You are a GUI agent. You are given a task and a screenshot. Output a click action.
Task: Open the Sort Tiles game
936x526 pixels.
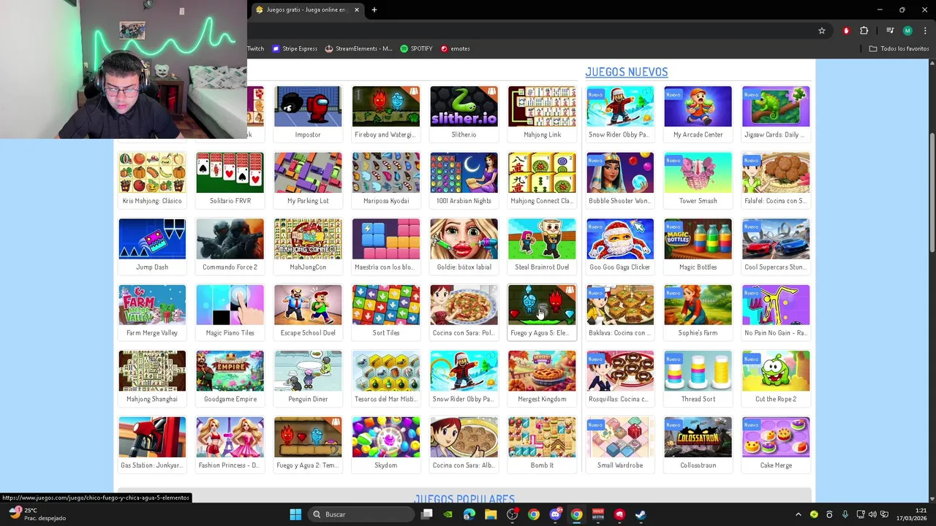[x=386, y=312]
